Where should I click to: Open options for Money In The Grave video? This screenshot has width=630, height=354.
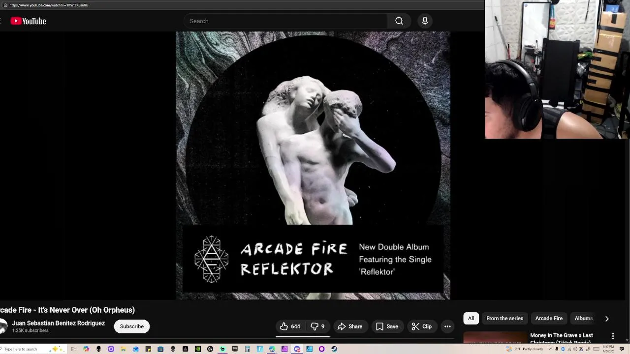(613, 336)
